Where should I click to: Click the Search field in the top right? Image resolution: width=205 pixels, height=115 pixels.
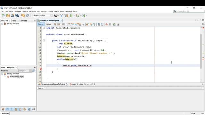tap(189, 11)
